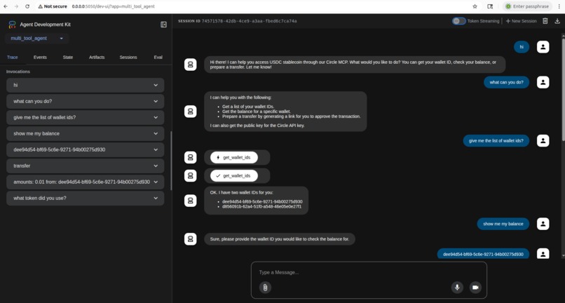The image size is (565, 303).
Task: Click the microphone icon
Action: (x=457, y=288)
